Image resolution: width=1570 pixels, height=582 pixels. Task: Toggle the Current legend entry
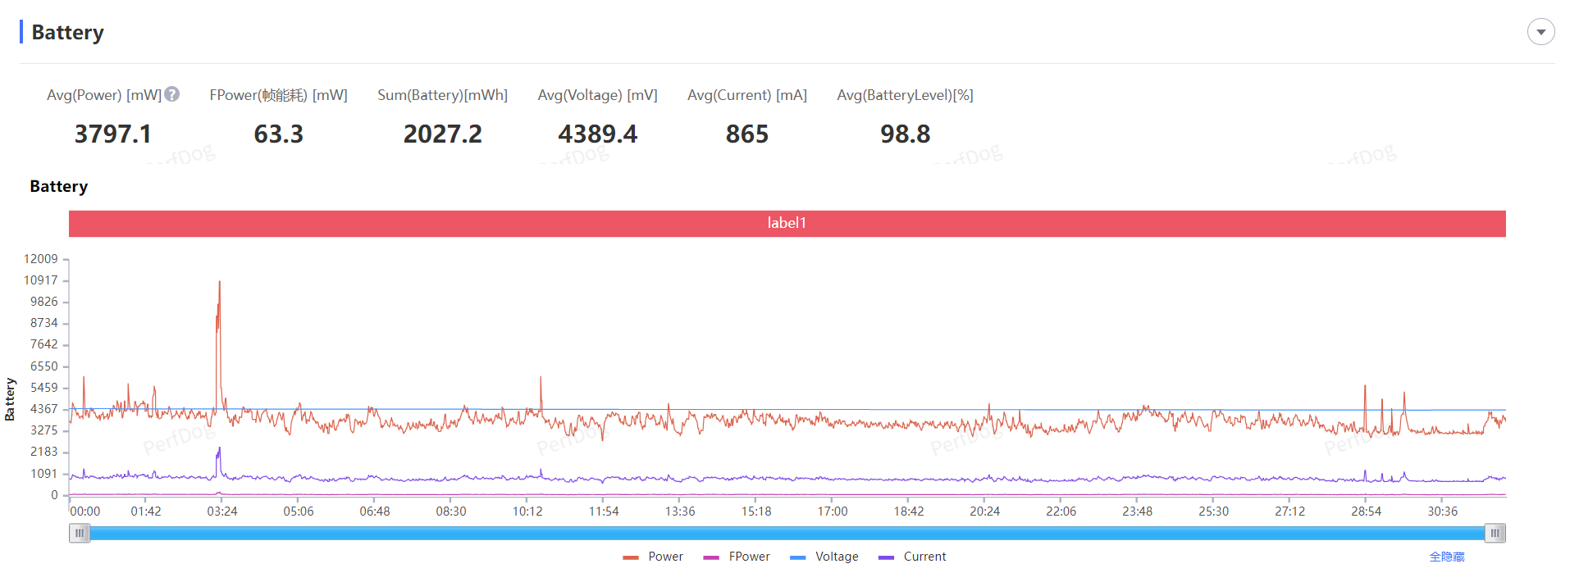coord(912,557)
